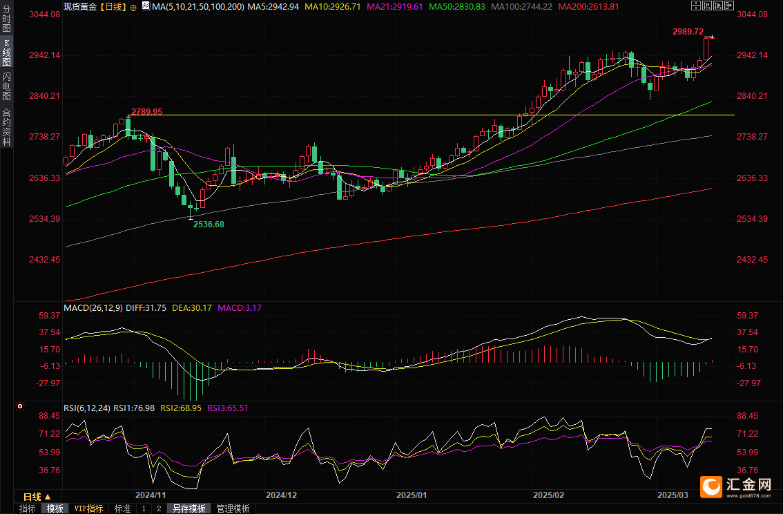Click the 2025/03 date on time axis
This screenshot has width=783, height=514.
673,495
